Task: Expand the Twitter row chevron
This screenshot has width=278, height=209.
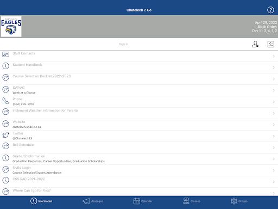Action: [x=274, y=136]
